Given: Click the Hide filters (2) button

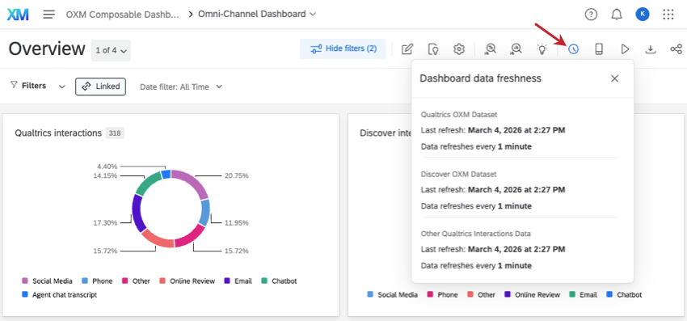Looking at the screenshot, I should [343, 49].
